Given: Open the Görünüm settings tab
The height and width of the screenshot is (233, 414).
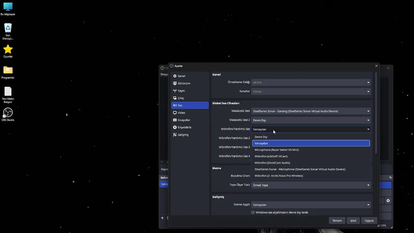Looking at the screenshot, I should 190,83.
